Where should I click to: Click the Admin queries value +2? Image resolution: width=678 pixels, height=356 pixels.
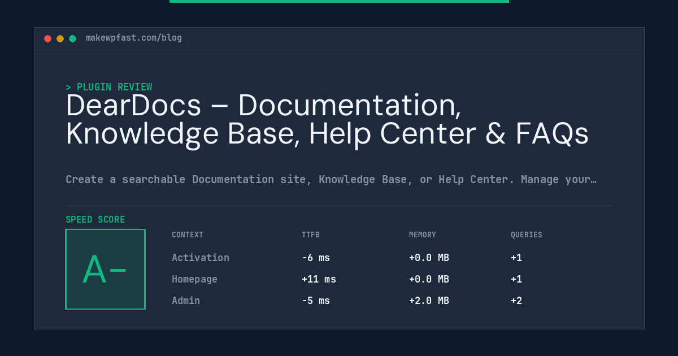[516, 301]
